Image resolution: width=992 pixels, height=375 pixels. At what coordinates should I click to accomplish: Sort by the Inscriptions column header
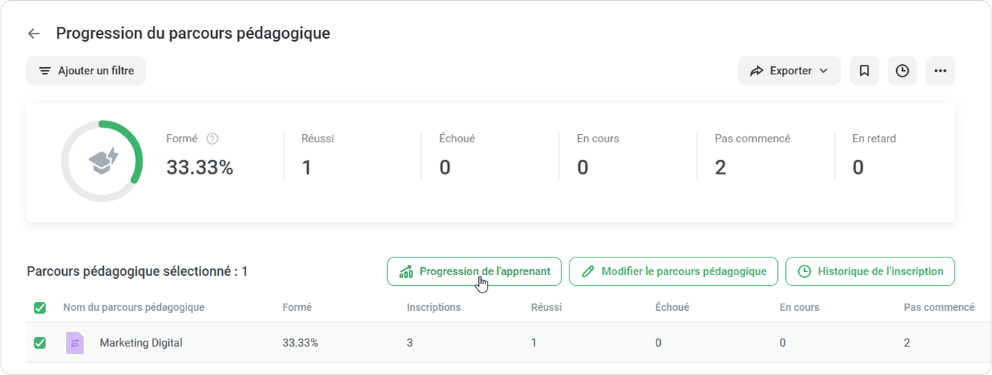[433, 307]
